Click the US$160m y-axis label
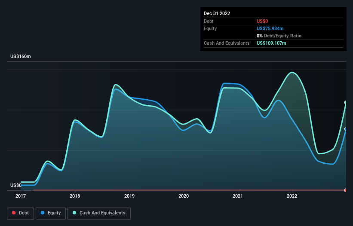This screenshot has width=353, height=226. 21,56
